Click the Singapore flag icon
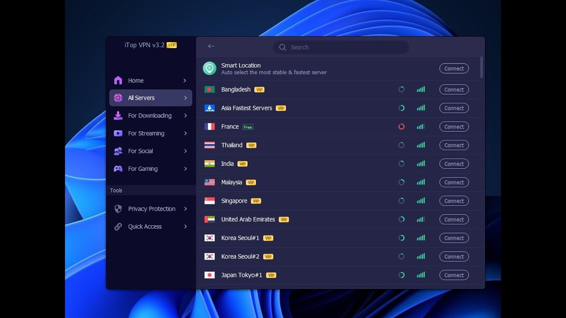The height and width of the screenshot is (318, 566). 210,201
